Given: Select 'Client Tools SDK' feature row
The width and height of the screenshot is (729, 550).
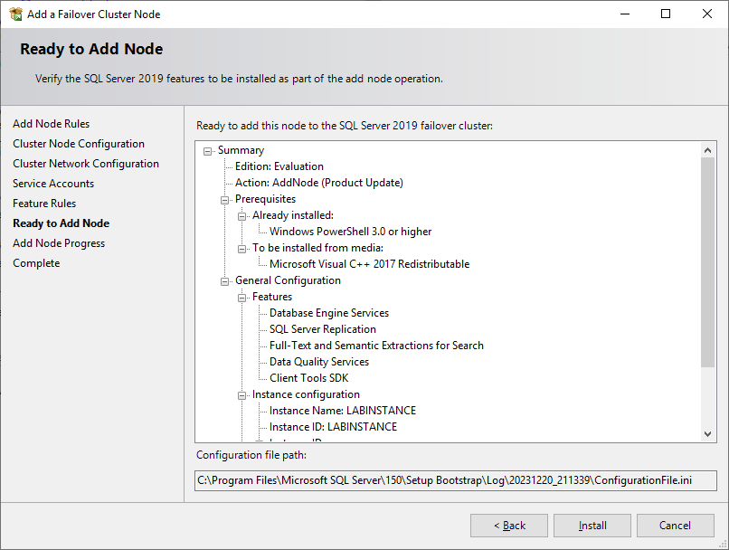Looking at the screenshot, I should 308,378.
